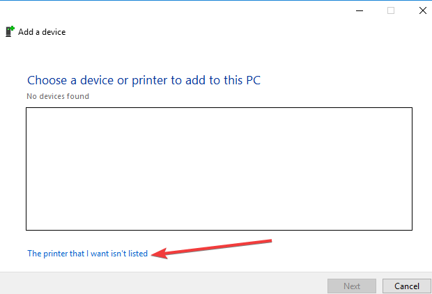The width and height of the screenshot is (432, 294).
Task: Minimize the Add a device window
Action: (360, 10)
